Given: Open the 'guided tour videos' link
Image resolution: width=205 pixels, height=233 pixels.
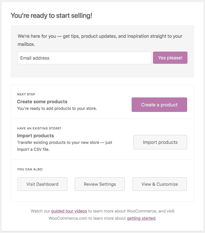Looking at the screenshot, I should click(69, 211).
